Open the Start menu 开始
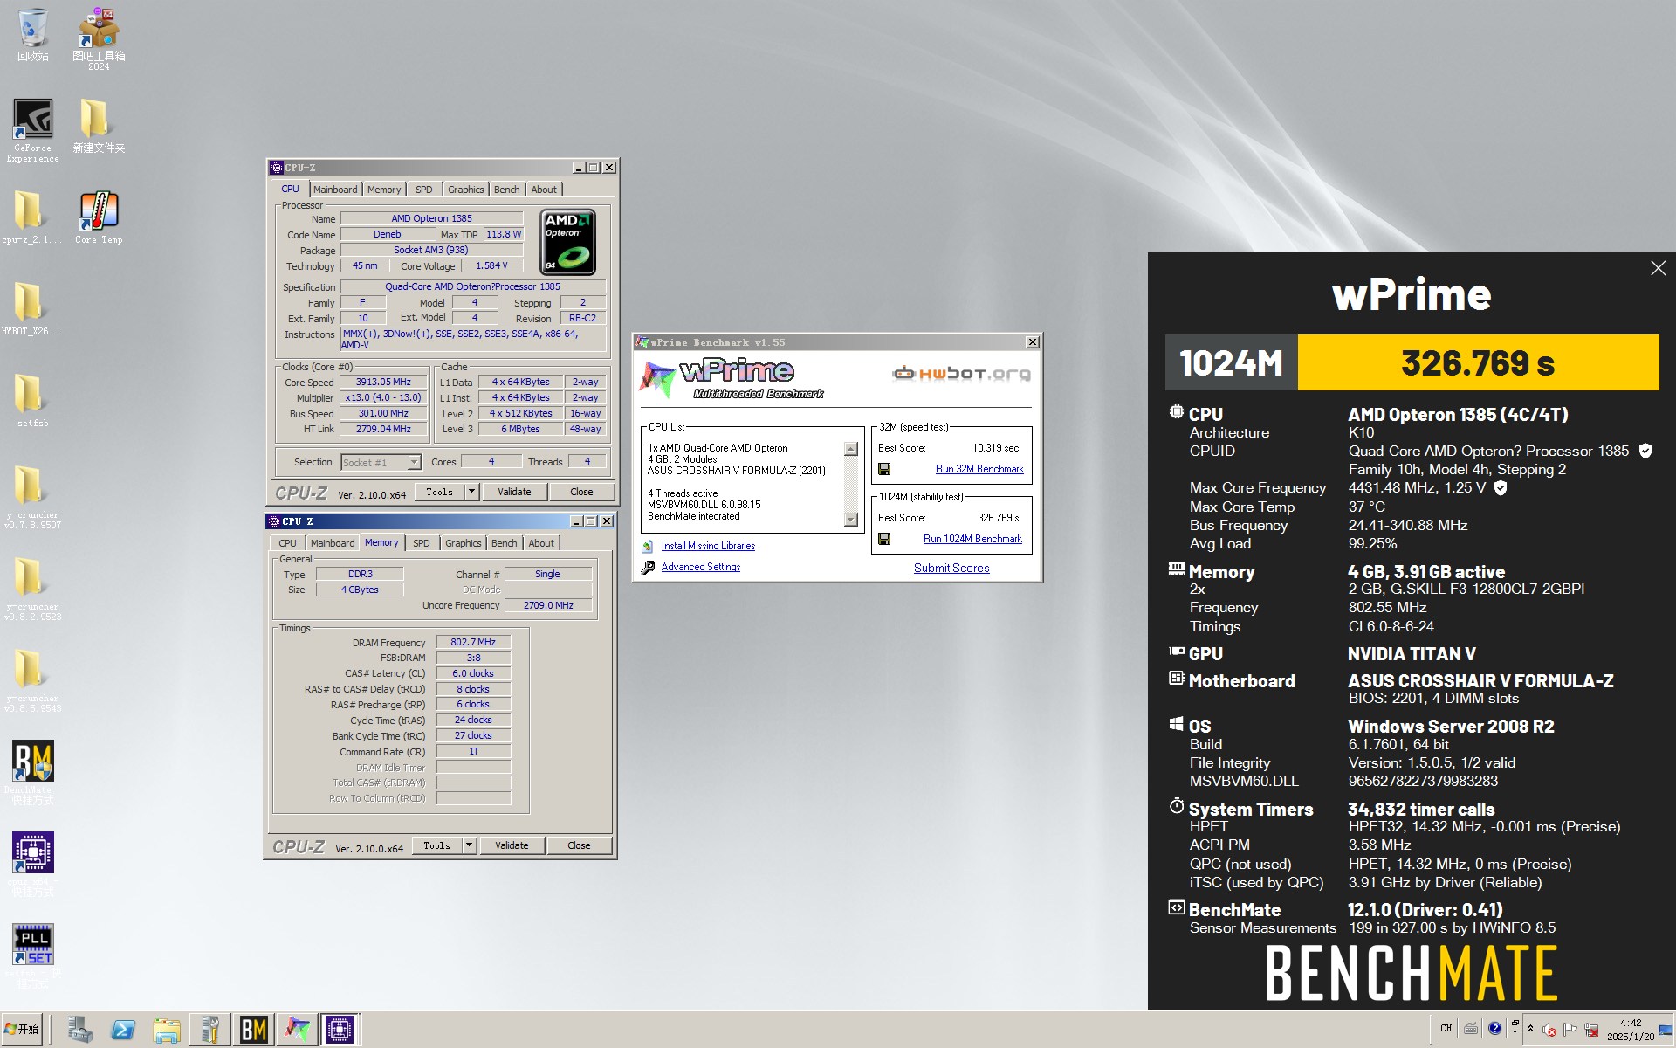Screen dimensions: 1676x1048 (22, 1030)
